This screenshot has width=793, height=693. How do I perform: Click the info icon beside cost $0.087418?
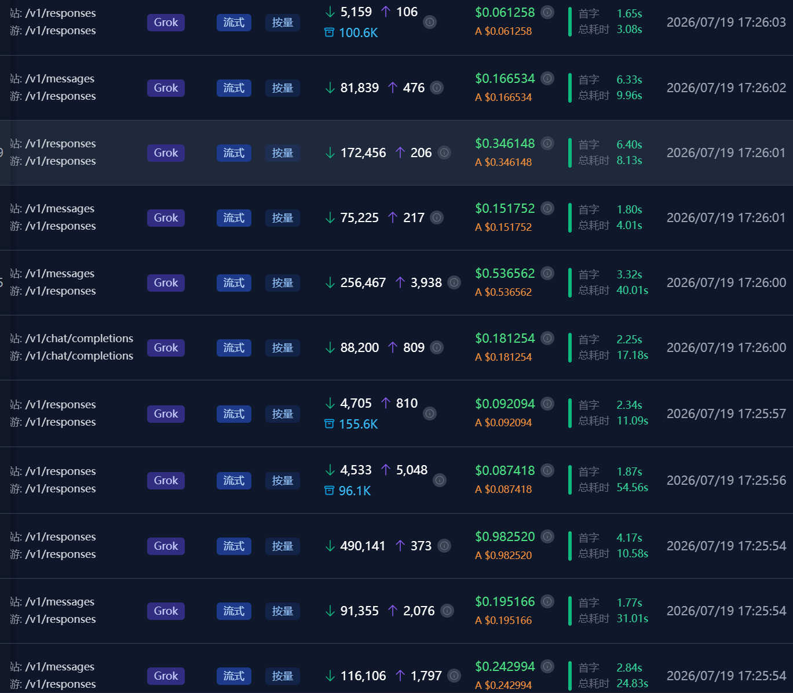click(547, 470)
